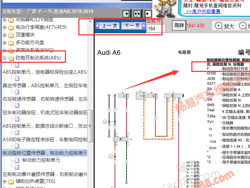Open the 右后转速传感器，右前转速传感器 entry

pyautogui.click(x=45, y=99)
